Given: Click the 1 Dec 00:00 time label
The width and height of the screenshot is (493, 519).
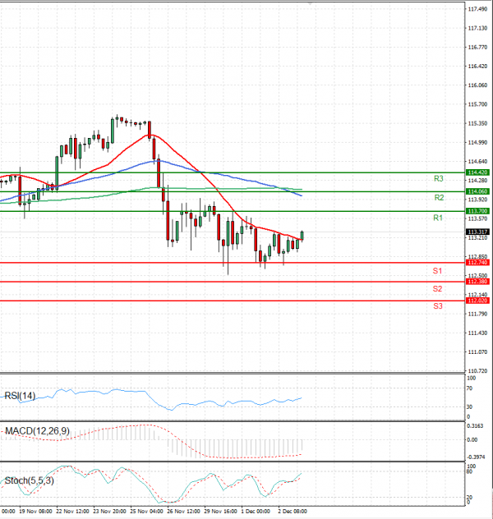Looking at the screenshot, I should (256, 512).
